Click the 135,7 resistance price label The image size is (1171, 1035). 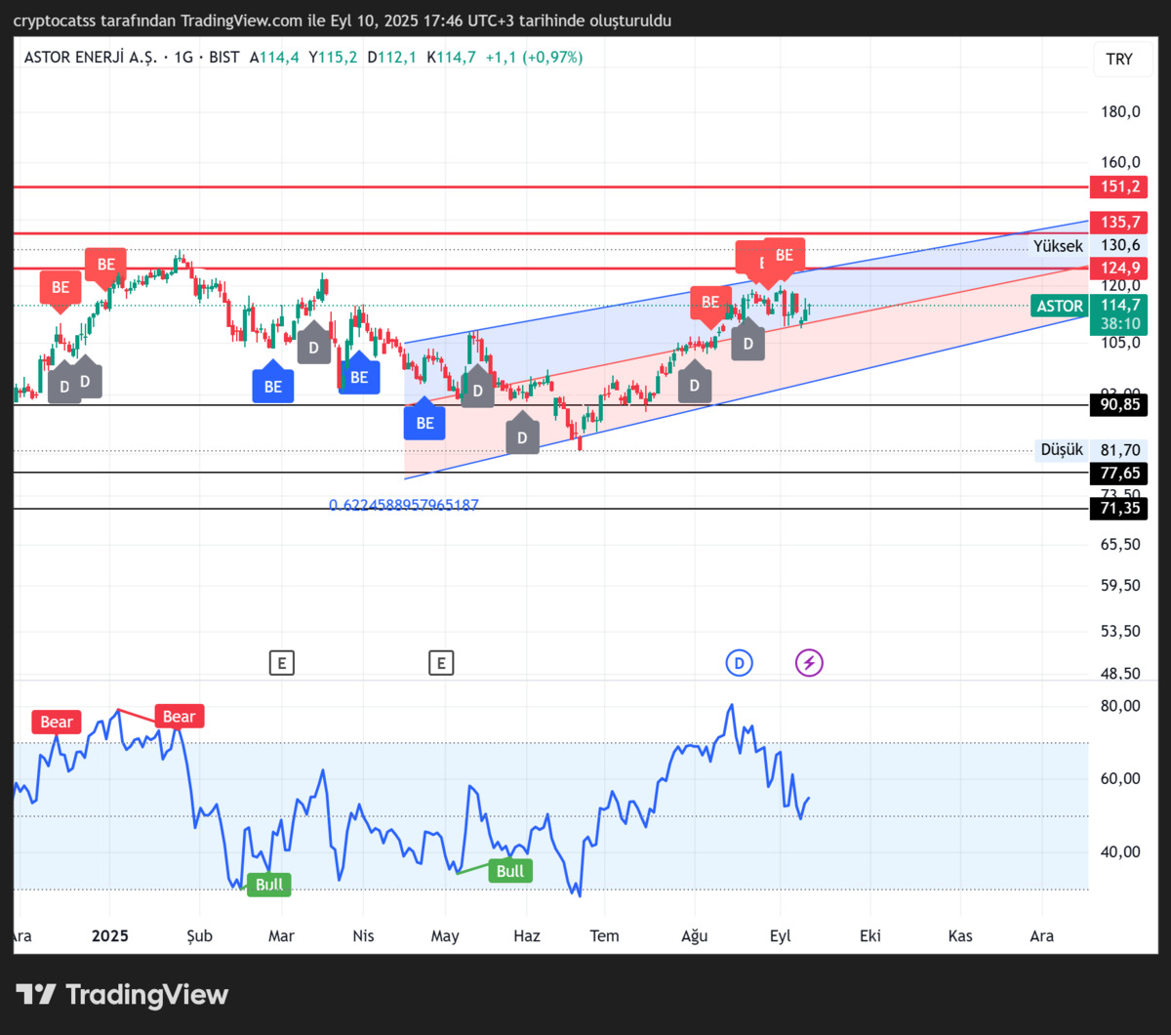click(x=1118, y=223)
